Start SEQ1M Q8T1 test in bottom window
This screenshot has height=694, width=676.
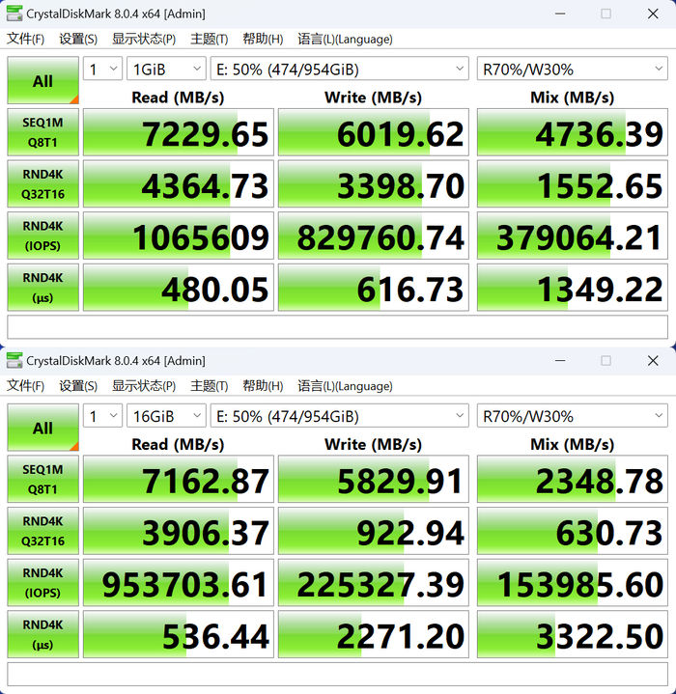pos(42,479)
